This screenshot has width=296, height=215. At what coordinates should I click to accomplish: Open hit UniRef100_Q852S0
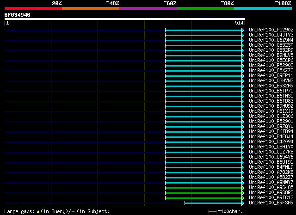pyautogui.click(x=271, y=45)
